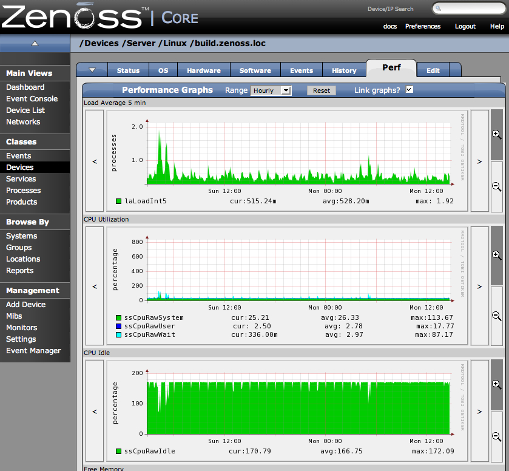Zoom in on Load Average graph
The image size is (509, 471).
(x=496, y=134)
